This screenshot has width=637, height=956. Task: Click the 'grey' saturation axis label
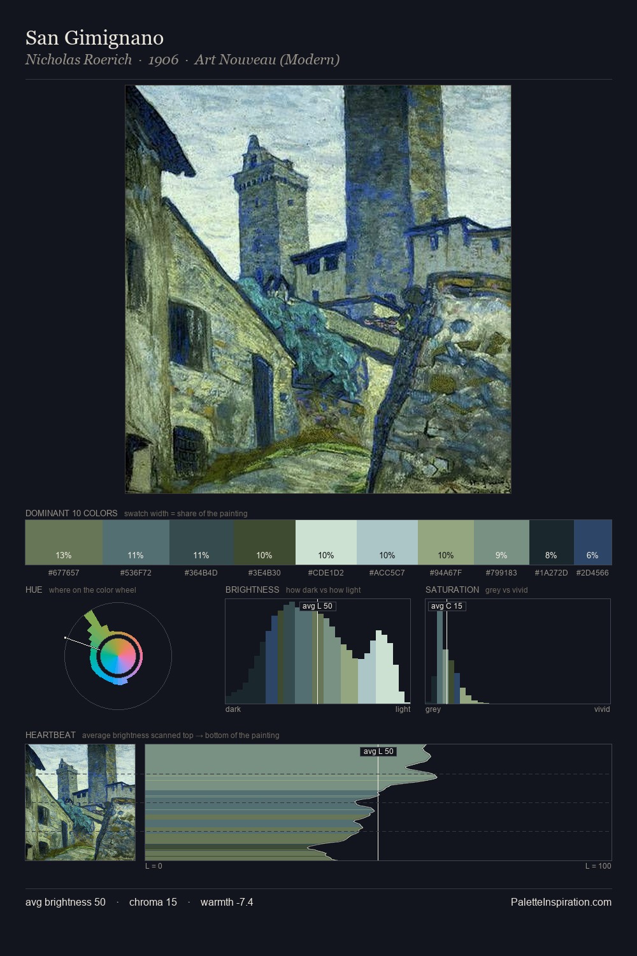[433, 709]
